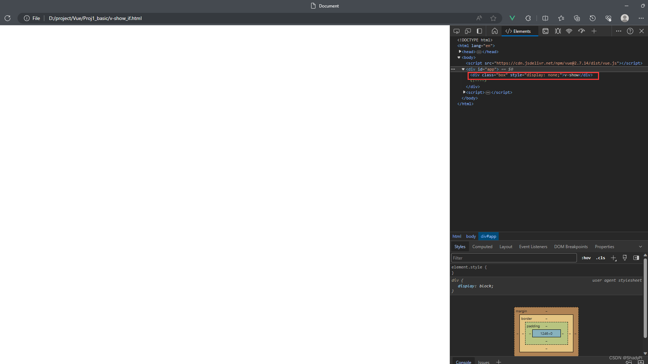648x364 pixels.
Task: Select the <!----> comment node
Action: pos(478,81)
